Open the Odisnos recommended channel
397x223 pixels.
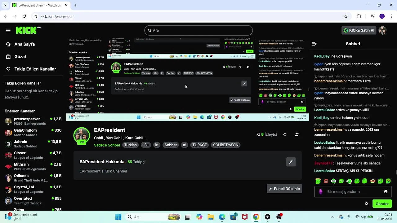(33, 178)
